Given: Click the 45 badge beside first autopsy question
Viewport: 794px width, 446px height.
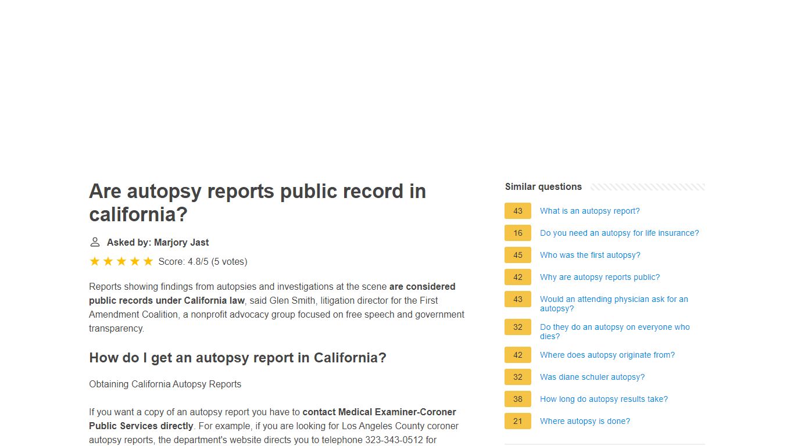Looking at the screenshot, I should pyautogui.click(x=518, y=255).
